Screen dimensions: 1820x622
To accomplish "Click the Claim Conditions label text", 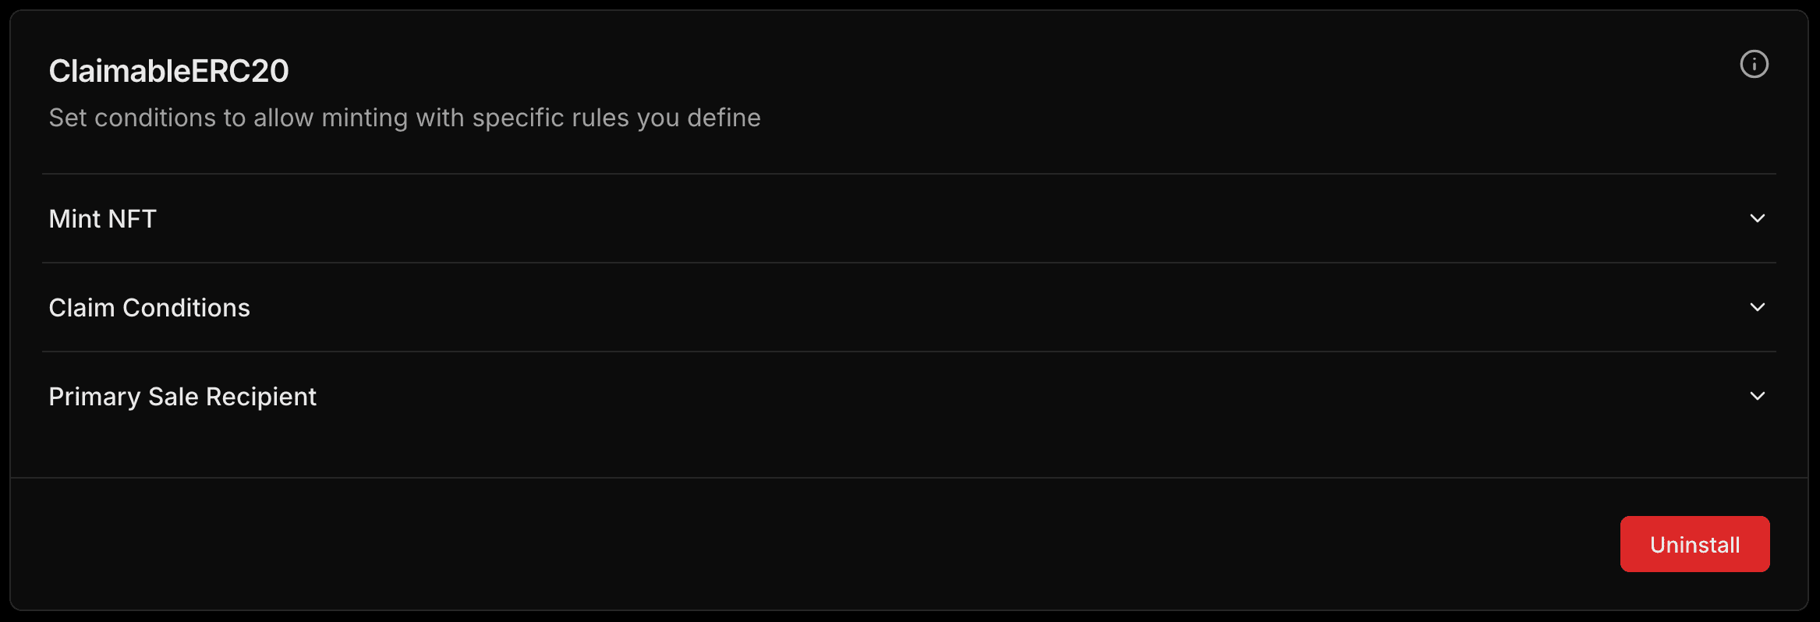I will pyautogui.click(x=149, y=308).
